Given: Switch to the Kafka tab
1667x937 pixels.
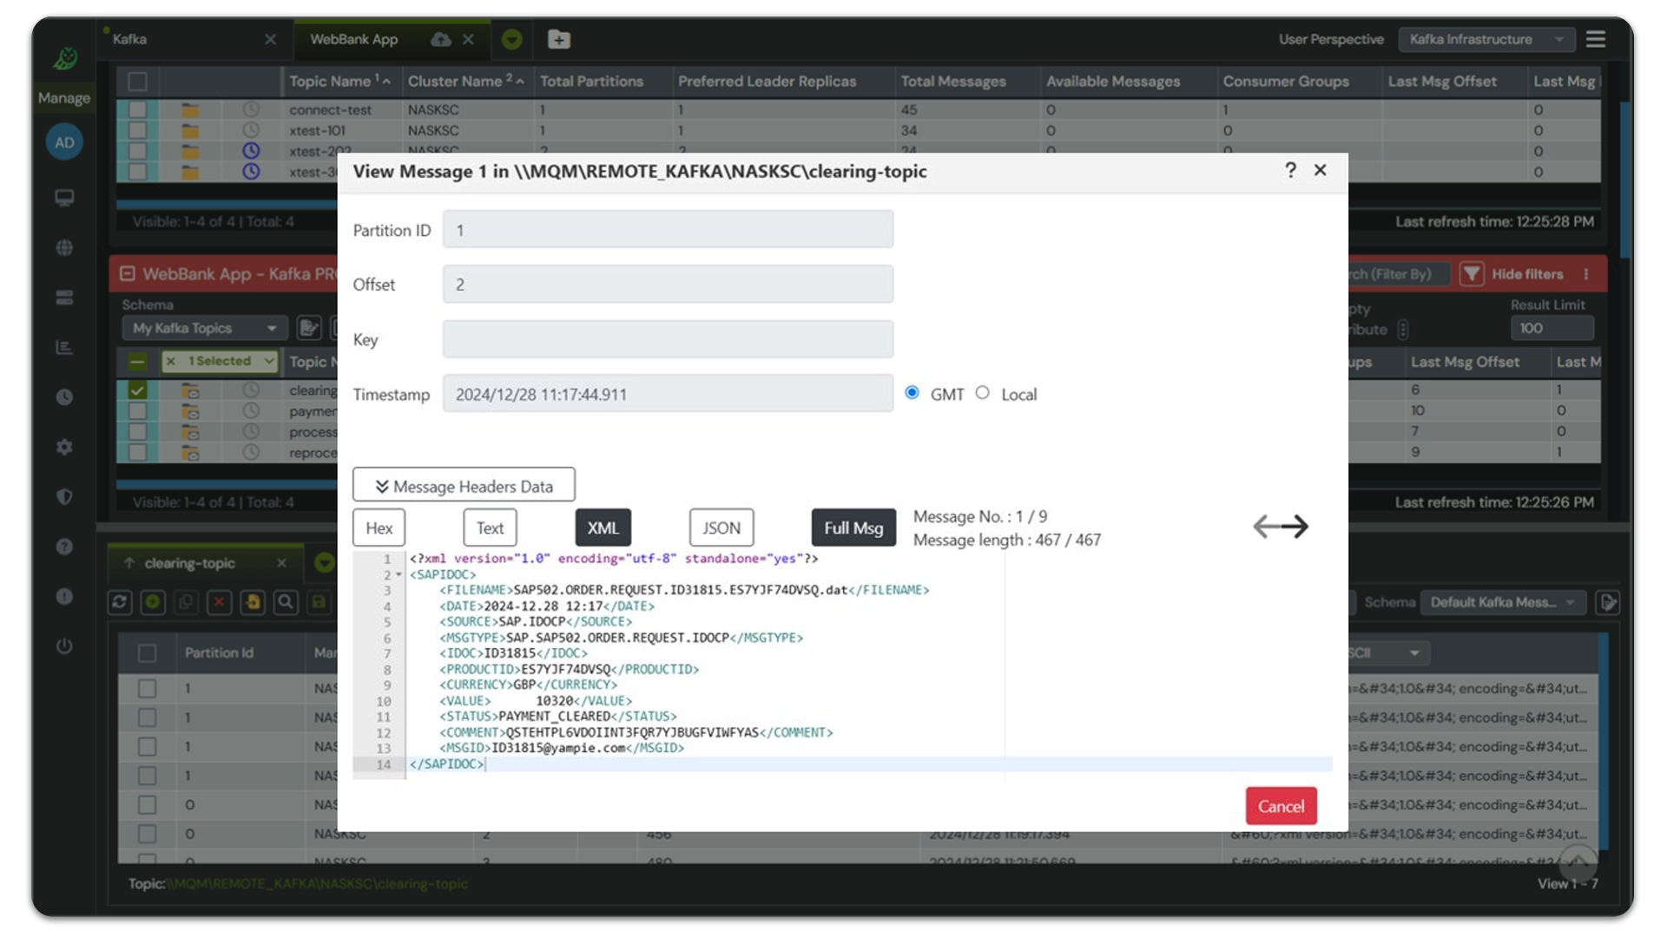Looking at the screenshot, I should (x=129, y=39).
